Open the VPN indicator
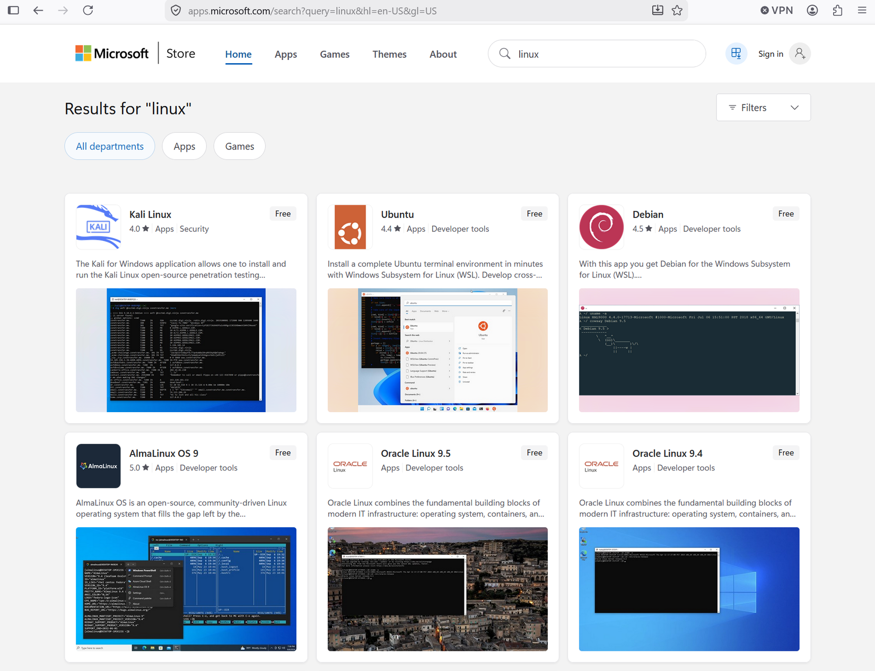 click(776, 11)
